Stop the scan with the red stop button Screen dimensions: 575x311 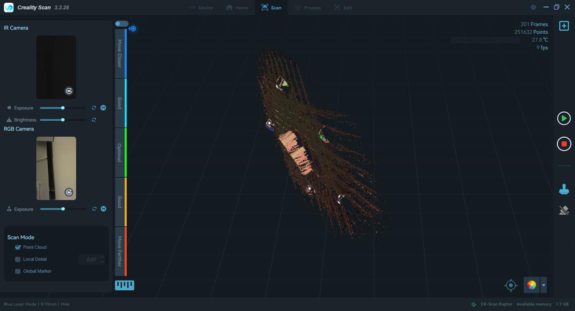click(564, 144)
